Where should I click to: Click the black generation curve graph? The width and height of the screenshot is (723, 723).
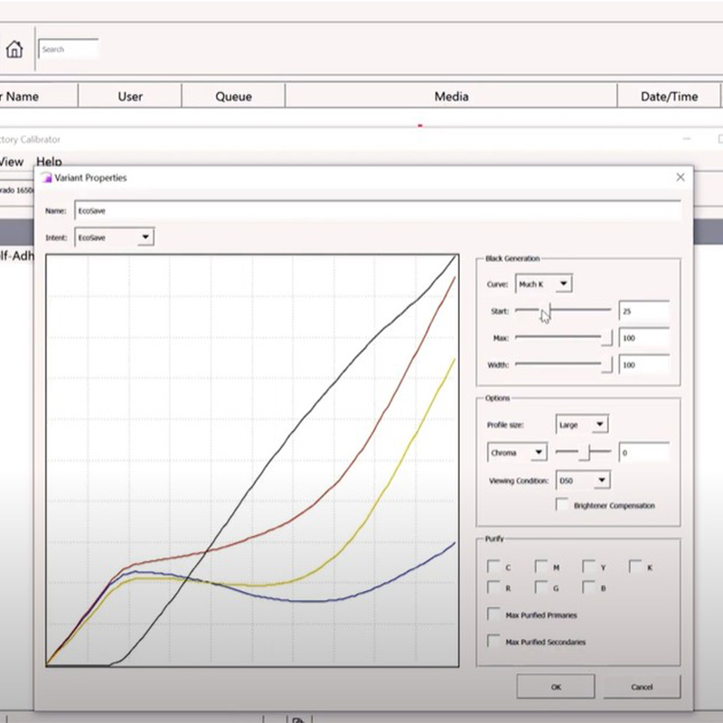[252, 460]
